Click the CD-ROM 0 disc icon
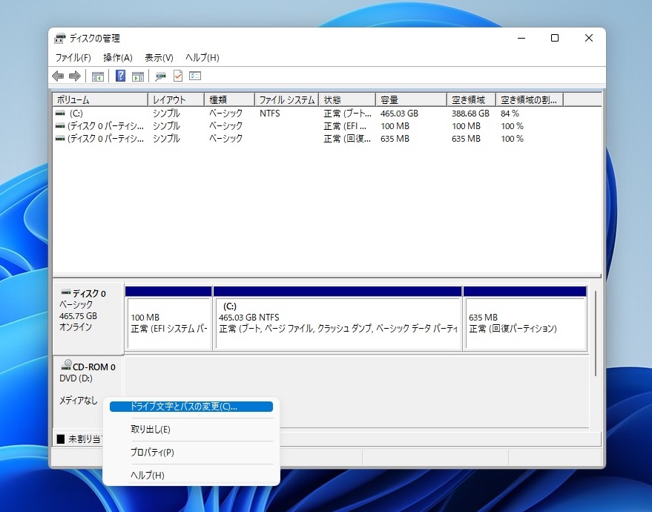This screenshot has width=652, height=512. (66, 365)
